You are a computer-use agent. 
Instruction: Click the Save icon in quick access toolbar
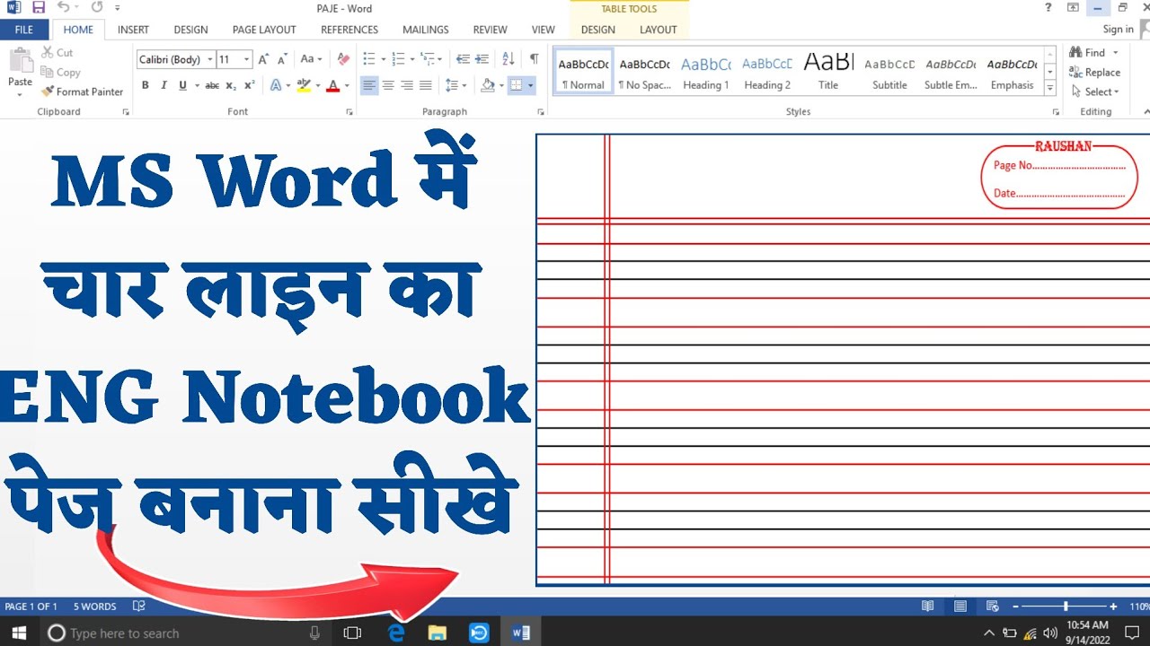[x=39, y=8]
